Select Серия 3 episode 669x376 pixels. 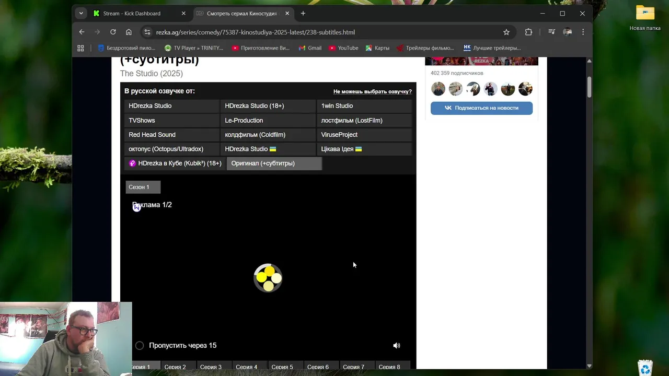tap(214, 366)
